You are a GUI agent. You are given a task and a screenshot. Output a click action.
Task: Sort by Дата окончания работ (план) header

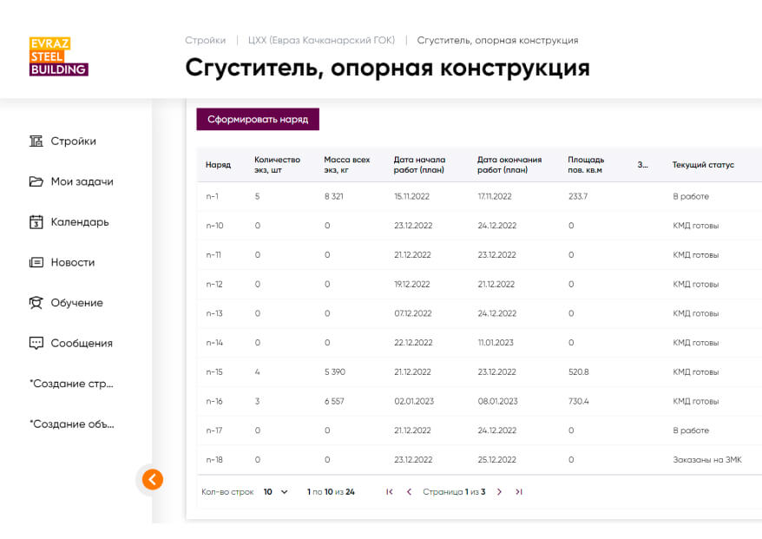509,165
